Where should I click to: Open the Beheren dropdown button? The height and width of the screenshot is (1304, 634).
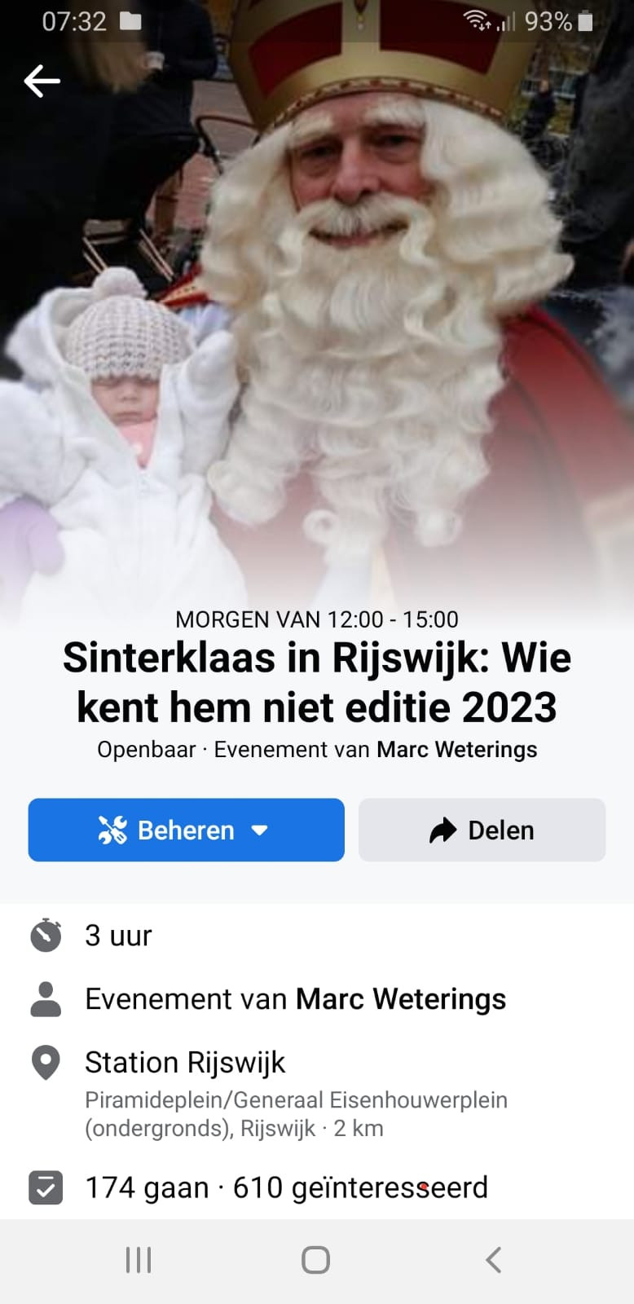[186, 830]
